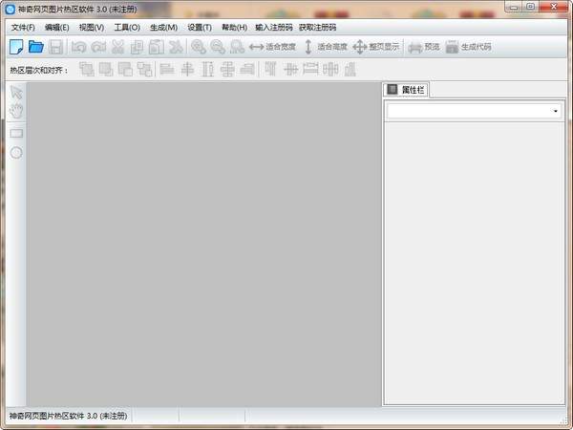This screenshot has width=573, height=430.
Task: Click the Copy icon in the toolbar
Action: (137, 47)
